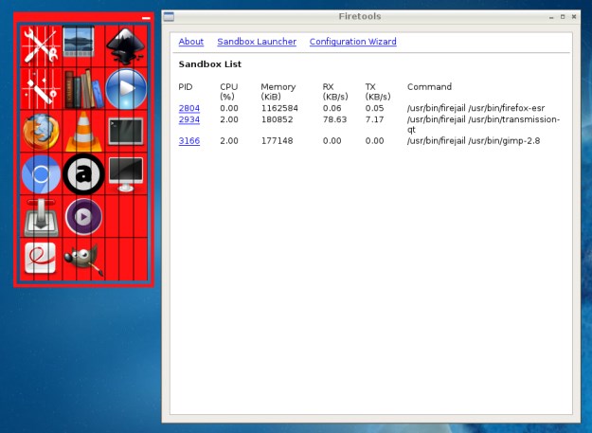This screenshot has width=592, height=433.
Task: Open the purple play-button media icon
Action: click(83, 217)
